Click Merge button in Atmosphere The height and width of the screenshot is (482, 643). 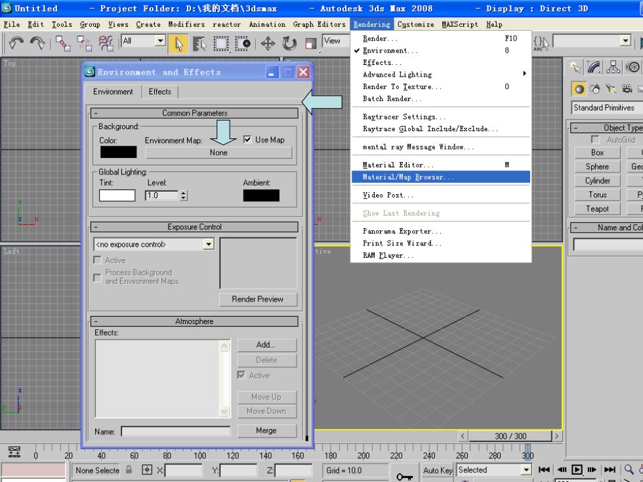(266, 431)
